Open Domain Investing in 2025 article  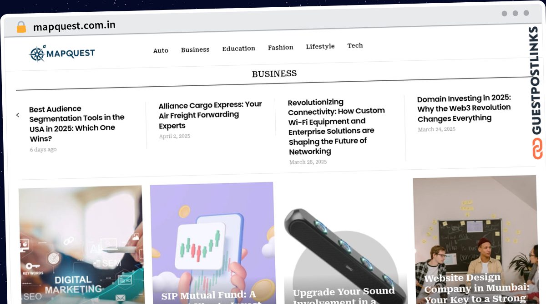464,108
